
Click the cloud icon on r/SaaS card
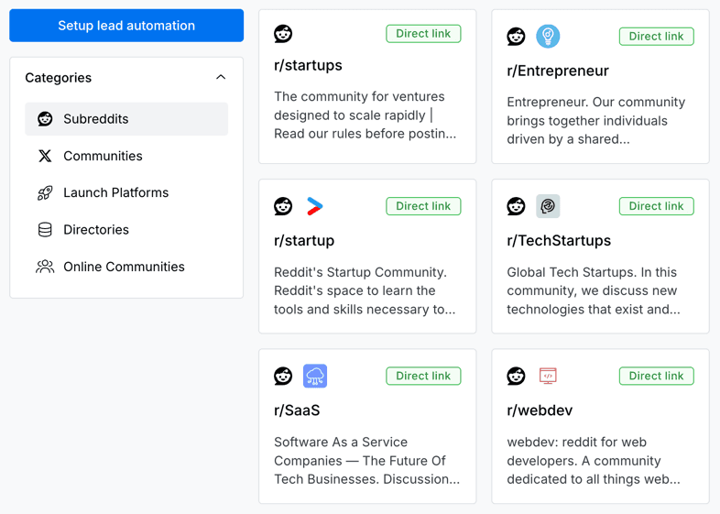pyautogui.click(x=315, y=376)
